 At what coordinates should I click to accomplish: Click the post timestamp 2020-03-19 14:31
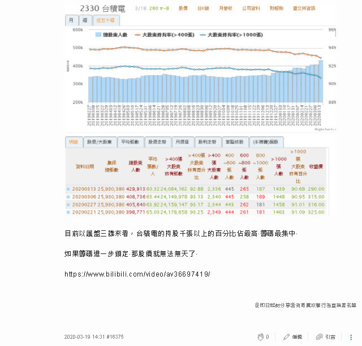point(84,337)
